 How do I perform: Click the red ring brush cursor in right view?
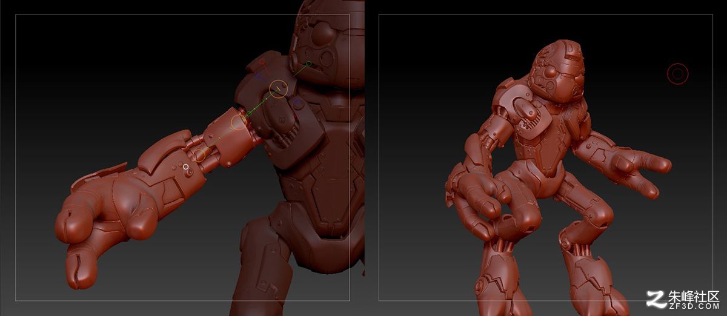(x=678, y=74)
